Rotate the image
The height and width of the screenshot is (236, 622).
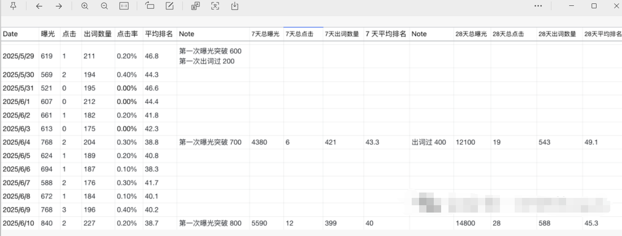coord(150,6)
